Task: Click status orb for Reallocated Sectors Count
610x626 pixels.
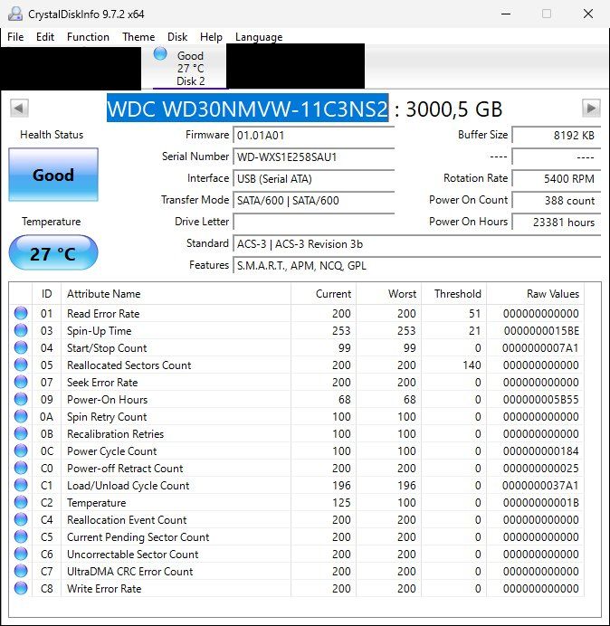Action: pyautogui.click(x=21, y=365)
